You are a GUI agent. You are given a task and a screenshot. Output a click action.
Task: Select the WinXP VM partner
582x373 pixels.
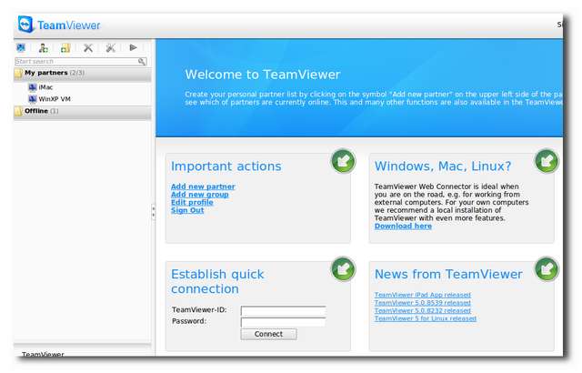(x=55, y=98)
